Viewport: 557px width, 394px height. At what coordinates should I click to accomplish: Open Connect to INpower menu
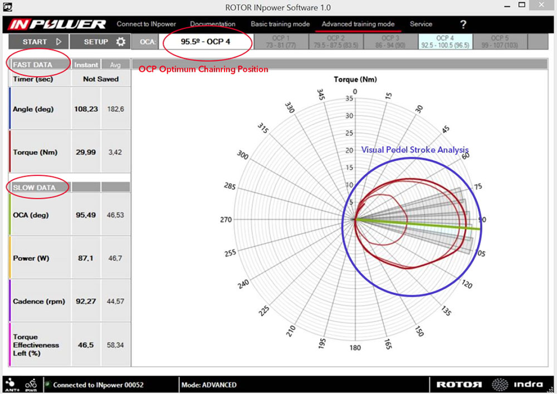click(x=146, y=24)
